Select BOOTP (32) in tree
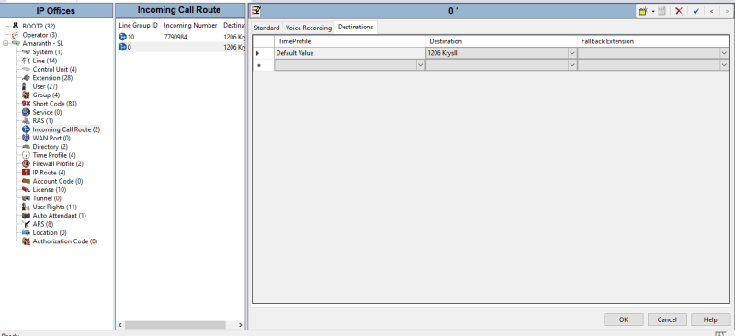 [39, 27]
